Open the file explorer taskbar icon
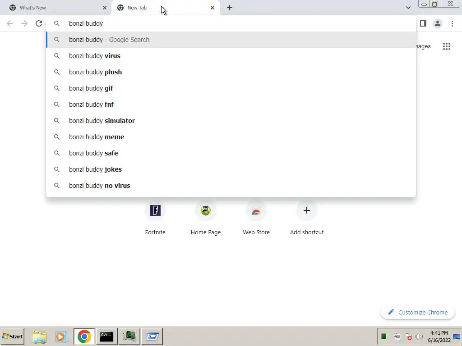Image resolution: width=462 pixels, height=346 pixels. click(x=39, y=336)
